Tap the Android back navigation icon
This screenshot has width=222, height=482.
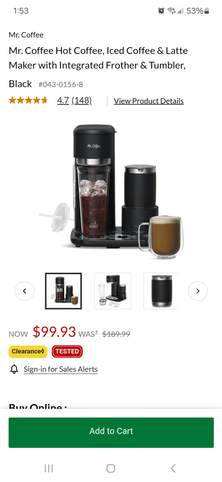click(x=173, y=468)
